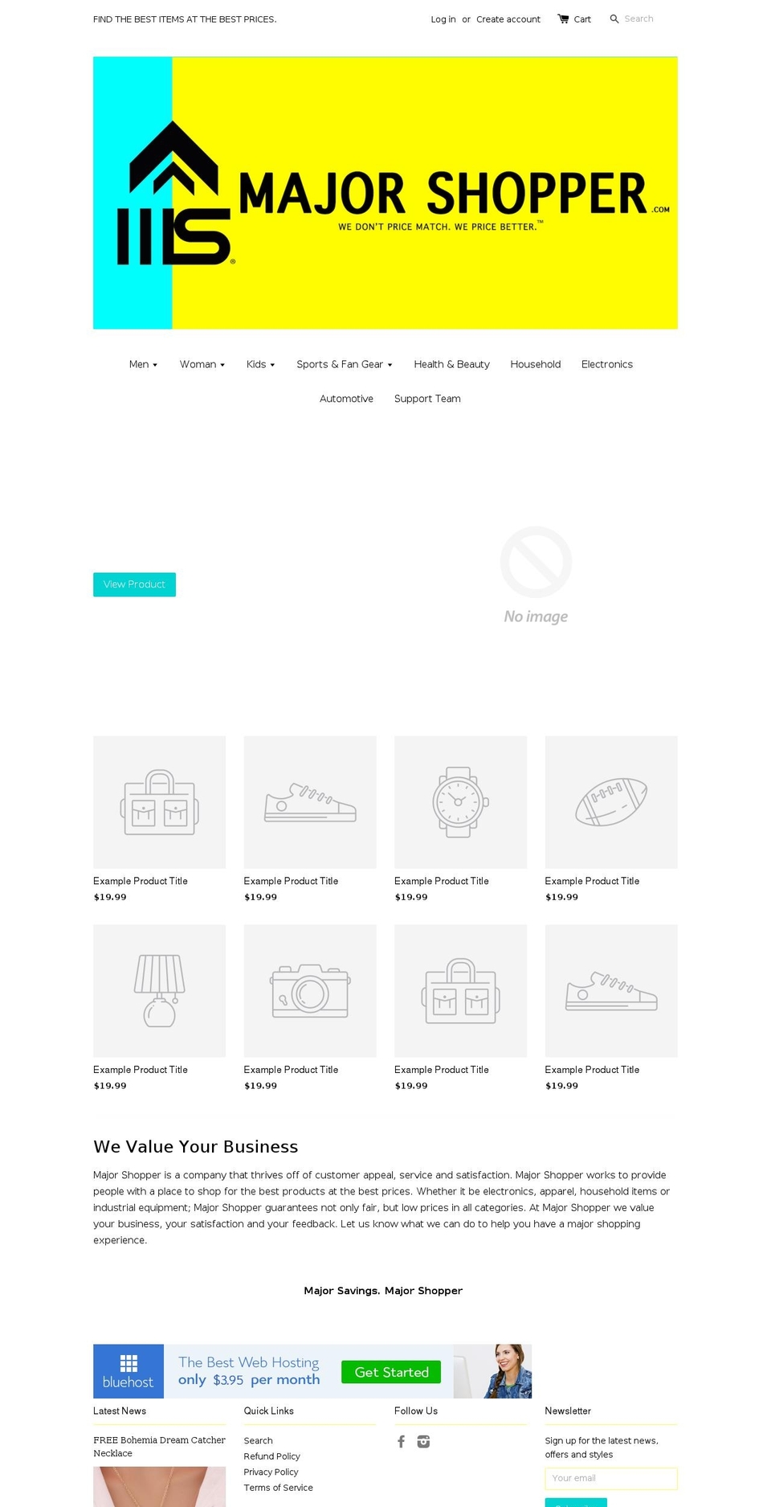771x1507 pixels.
Task: Click the Cart text link
Action: [x=582, y=19]
